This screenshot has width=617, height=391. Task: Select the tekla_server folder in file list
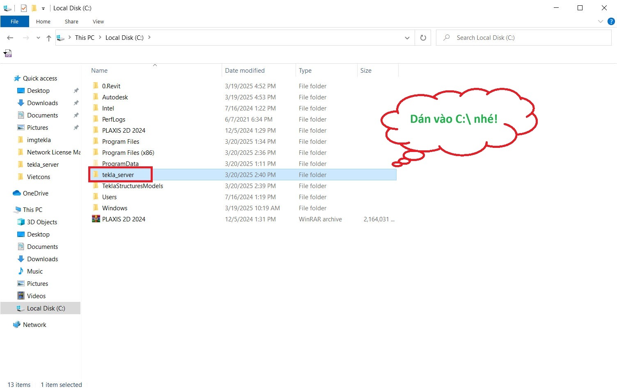click(118, 175)
